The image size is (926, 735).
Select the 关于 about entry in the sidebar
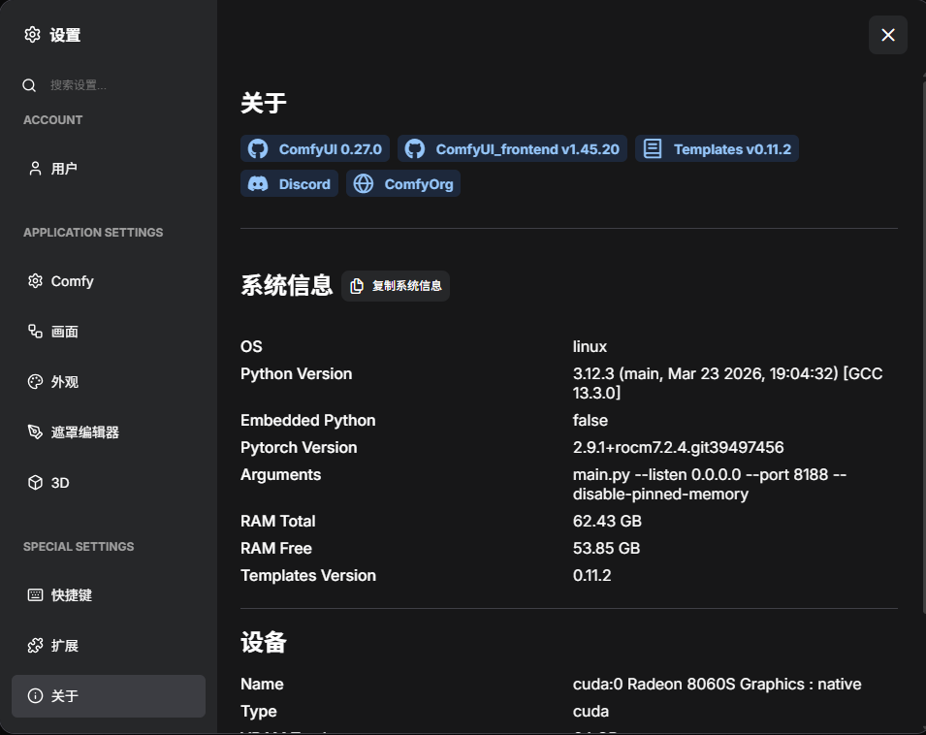tap(109, 696)
